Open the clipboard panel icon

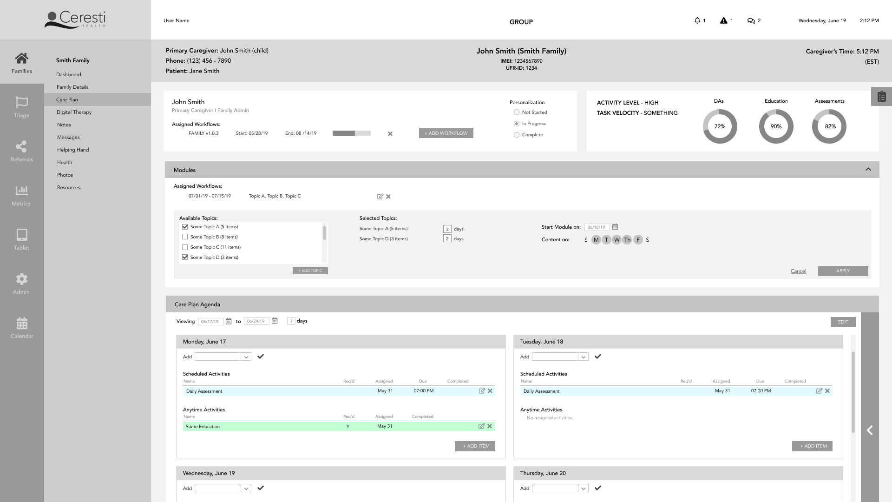point(881,97)
